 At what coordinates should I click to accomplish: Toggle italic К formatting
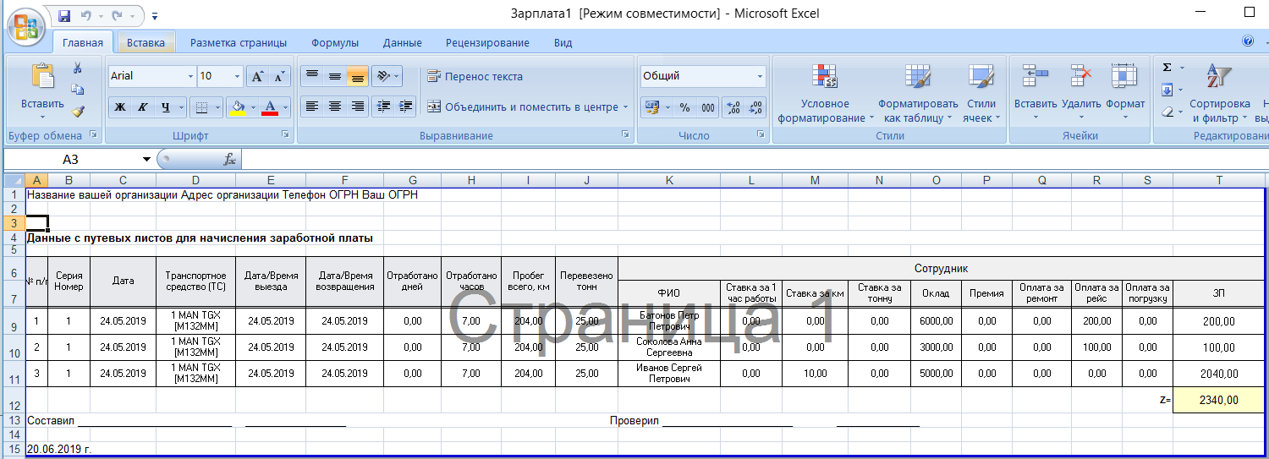click(142, 107)
